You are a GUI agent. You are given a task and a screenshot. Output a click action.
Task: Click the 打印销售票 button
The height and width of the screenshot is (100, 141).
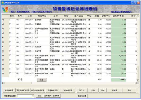point(9,90)
